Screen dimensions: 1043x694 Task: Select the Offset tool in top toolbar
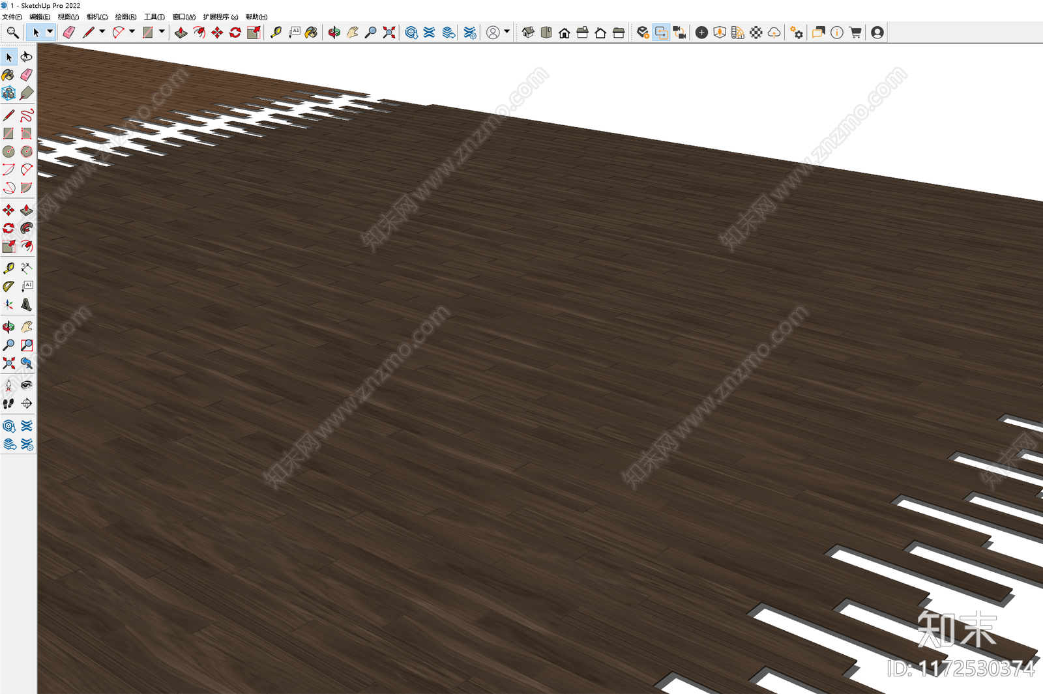pos(199,32)
